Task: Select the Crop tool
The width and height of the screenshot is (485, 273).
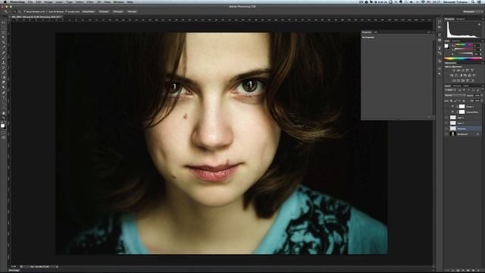Action: [4, 42]
